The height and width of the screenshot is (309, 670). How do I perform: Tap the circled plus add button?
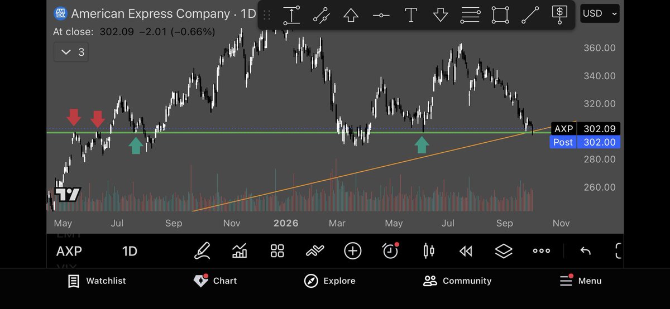point(353,251)
